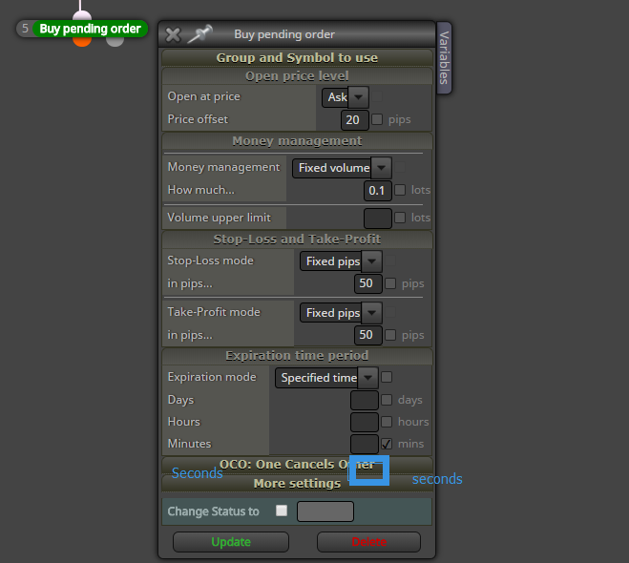Toggle the Price offset pips checkbox
The width and height of the screenshot is (629, 563).
(377, 119)
